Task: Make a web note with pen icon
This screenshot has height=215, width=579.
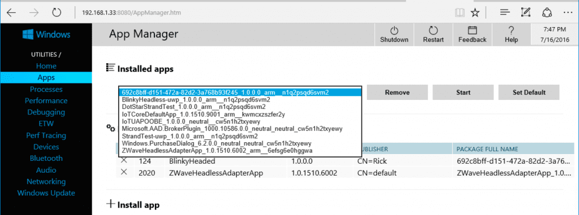Action: (525, 13)
